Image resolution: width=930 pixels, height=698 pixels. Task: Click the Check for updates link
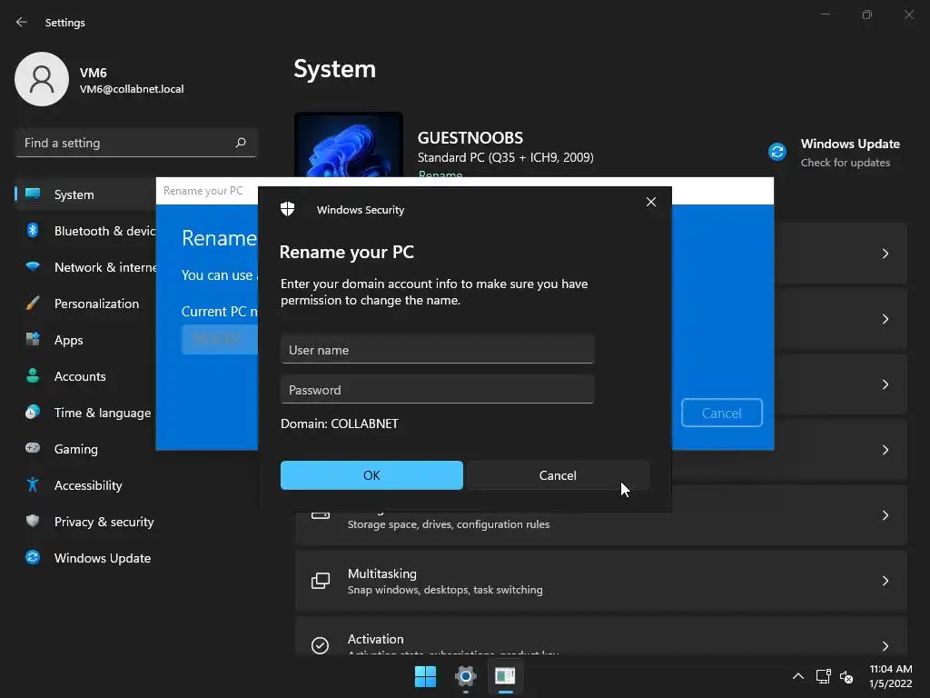click(x=846, y=163)
